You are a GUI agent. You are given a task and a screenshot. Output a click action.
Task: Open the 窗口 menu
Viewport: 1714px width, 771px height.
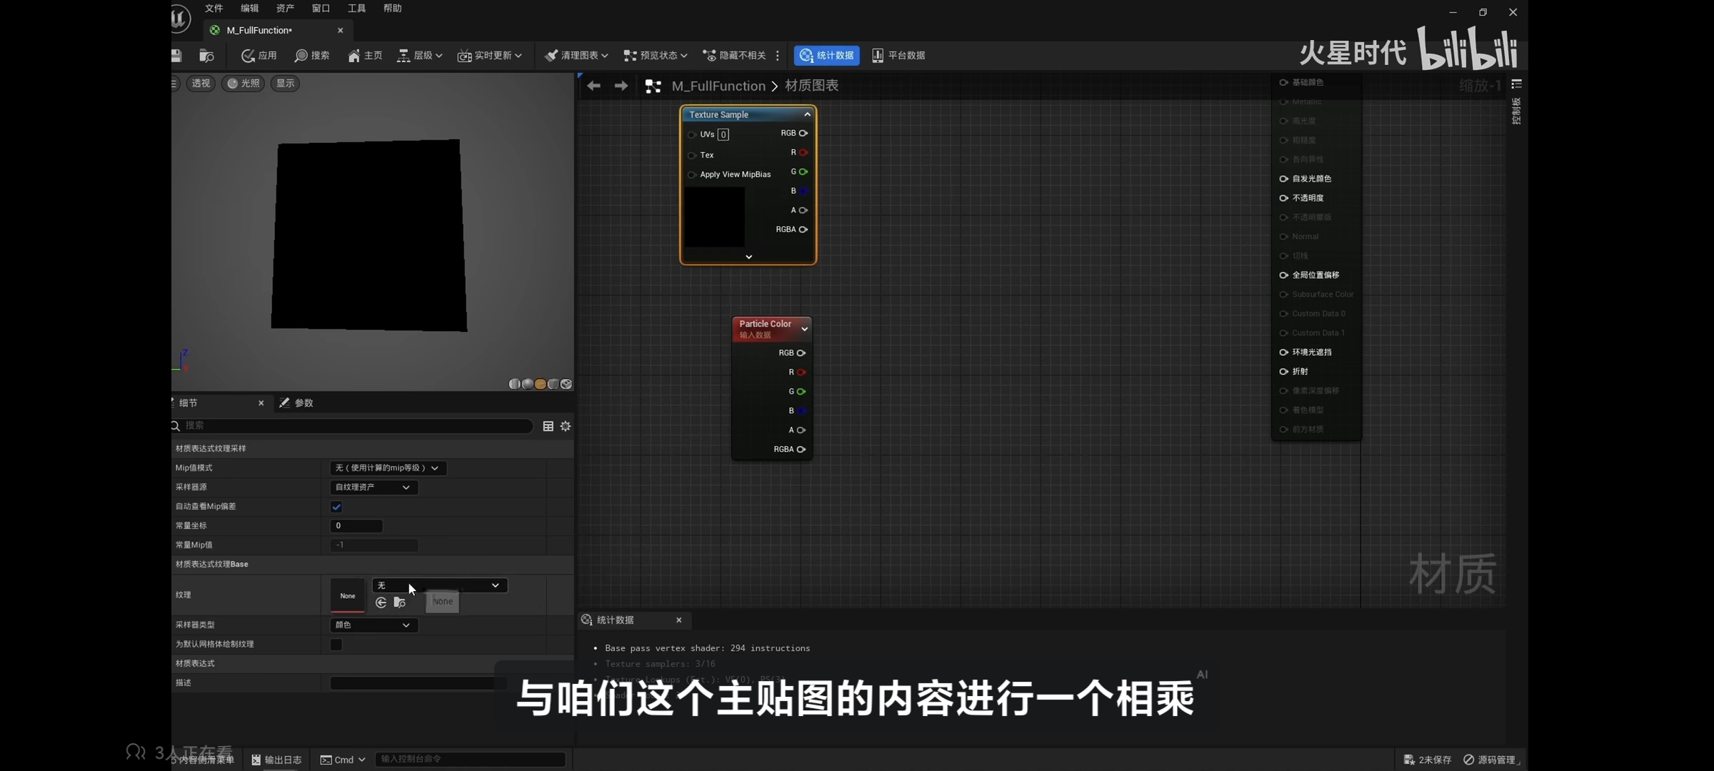tap(321, 9)
